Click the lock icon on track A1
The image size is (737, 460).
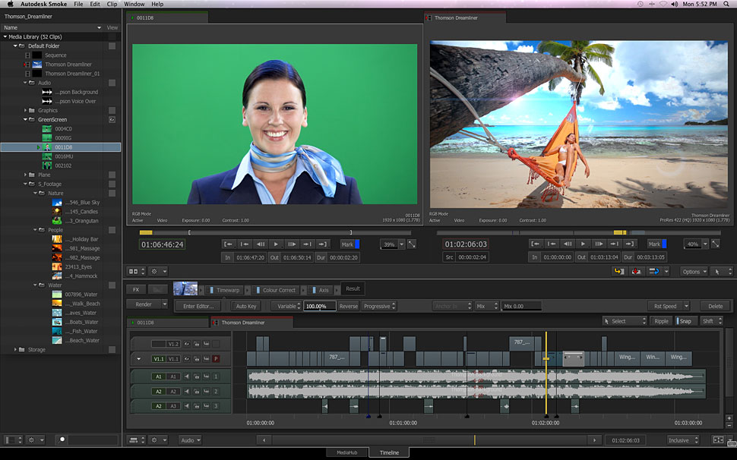[196, 377]
